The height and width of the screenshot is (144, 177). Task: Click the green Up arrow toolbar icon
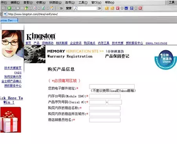coord(26,8)
